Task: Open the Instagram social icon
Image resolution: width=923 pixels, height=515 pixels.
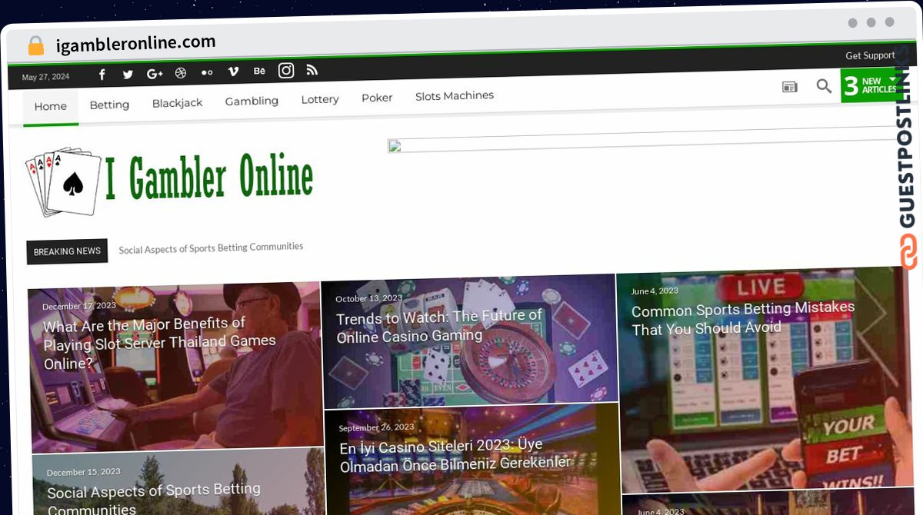Action: tap(286, 71)
